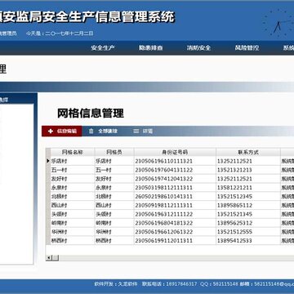The width and height of the screenshot is (294, 294).
Task: Open the 安全生产 menu
Action: [x=103, y=48]
